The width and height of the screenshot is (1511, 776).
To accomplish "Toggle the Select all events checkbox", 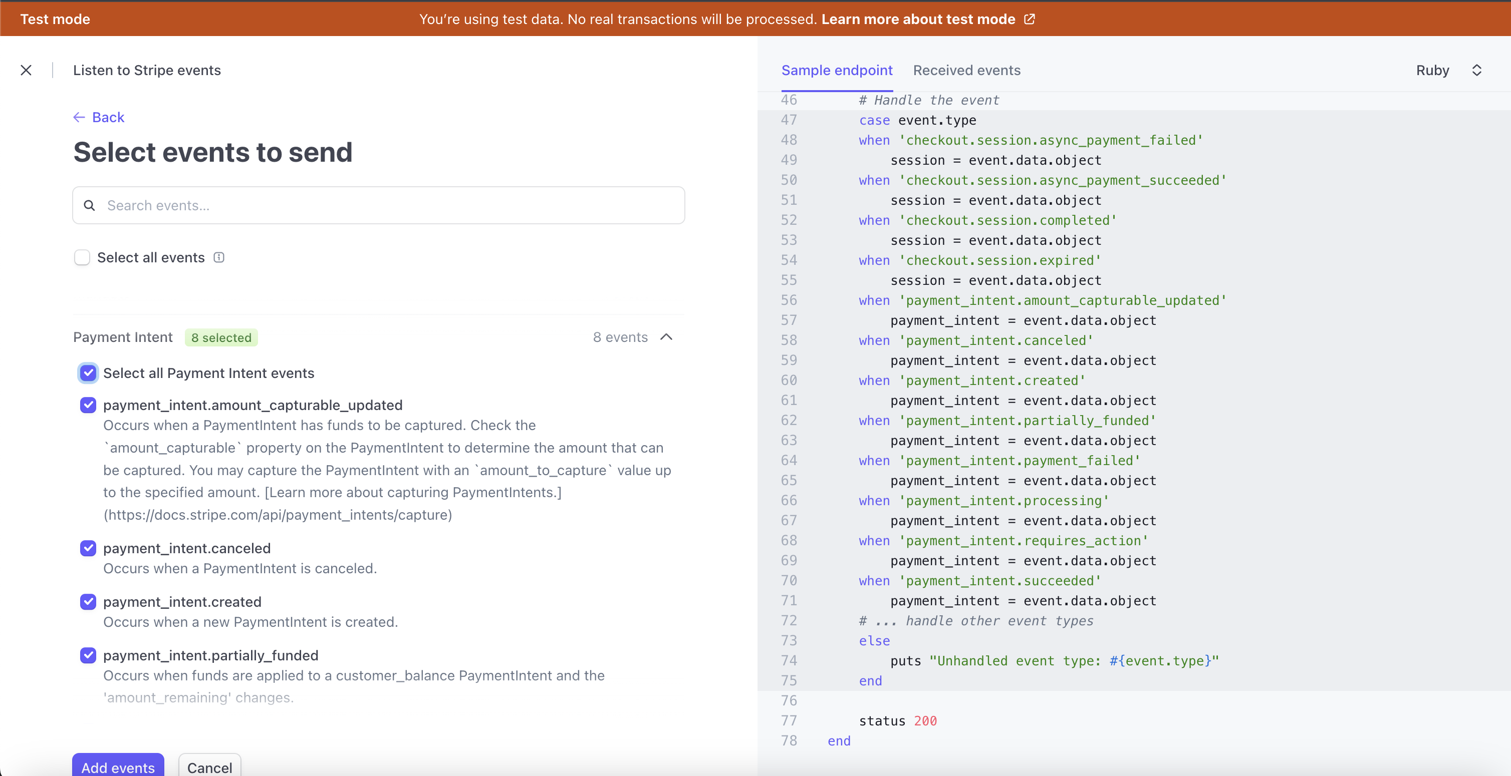I will 82,258.
